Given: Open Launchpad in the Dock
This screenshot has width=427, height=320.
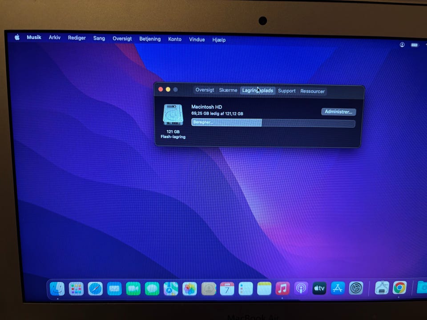Looking at the screenshot, I should [76, 288].
